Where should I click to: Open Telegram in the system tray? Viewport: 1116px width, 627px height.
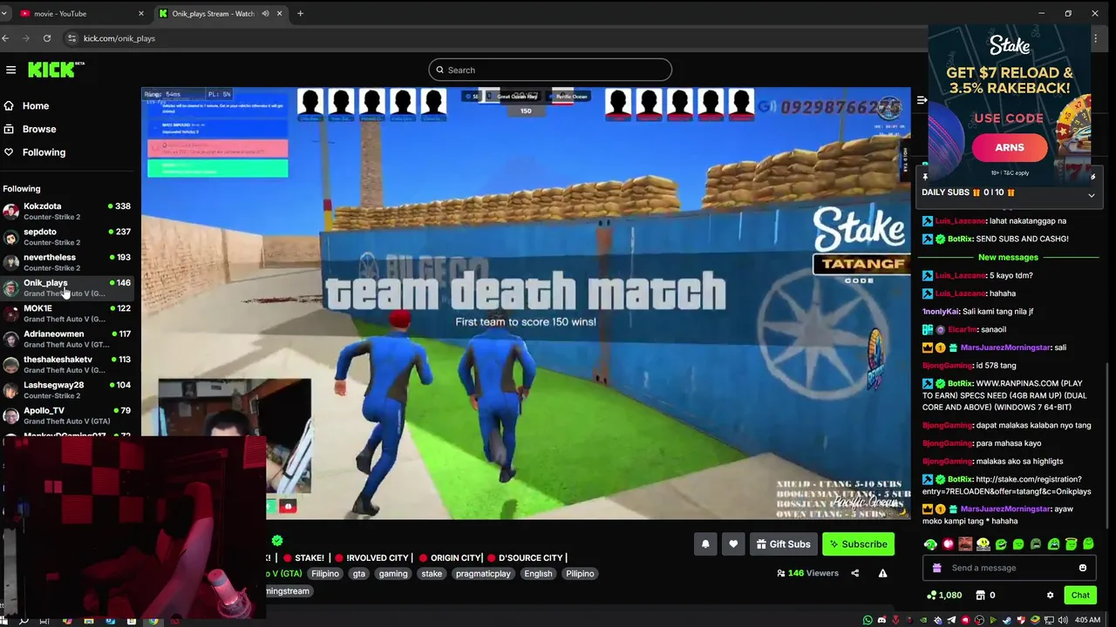951,620
